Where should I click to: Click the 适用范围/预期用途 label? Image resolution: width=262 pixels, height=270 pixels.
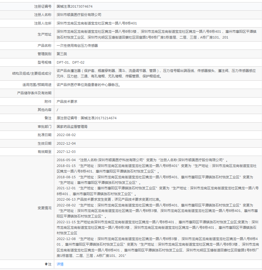[37, 85]
